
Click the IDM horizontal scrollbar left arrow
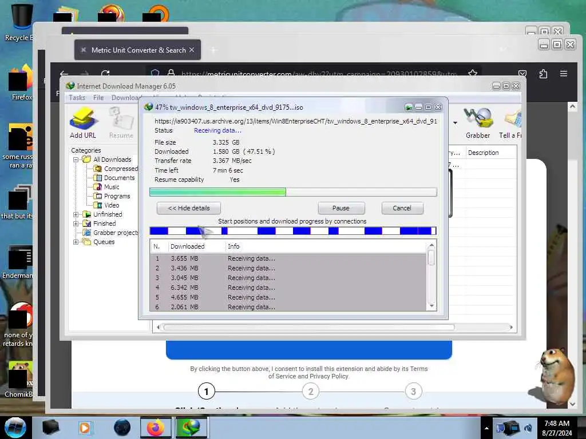coord(158,328)
